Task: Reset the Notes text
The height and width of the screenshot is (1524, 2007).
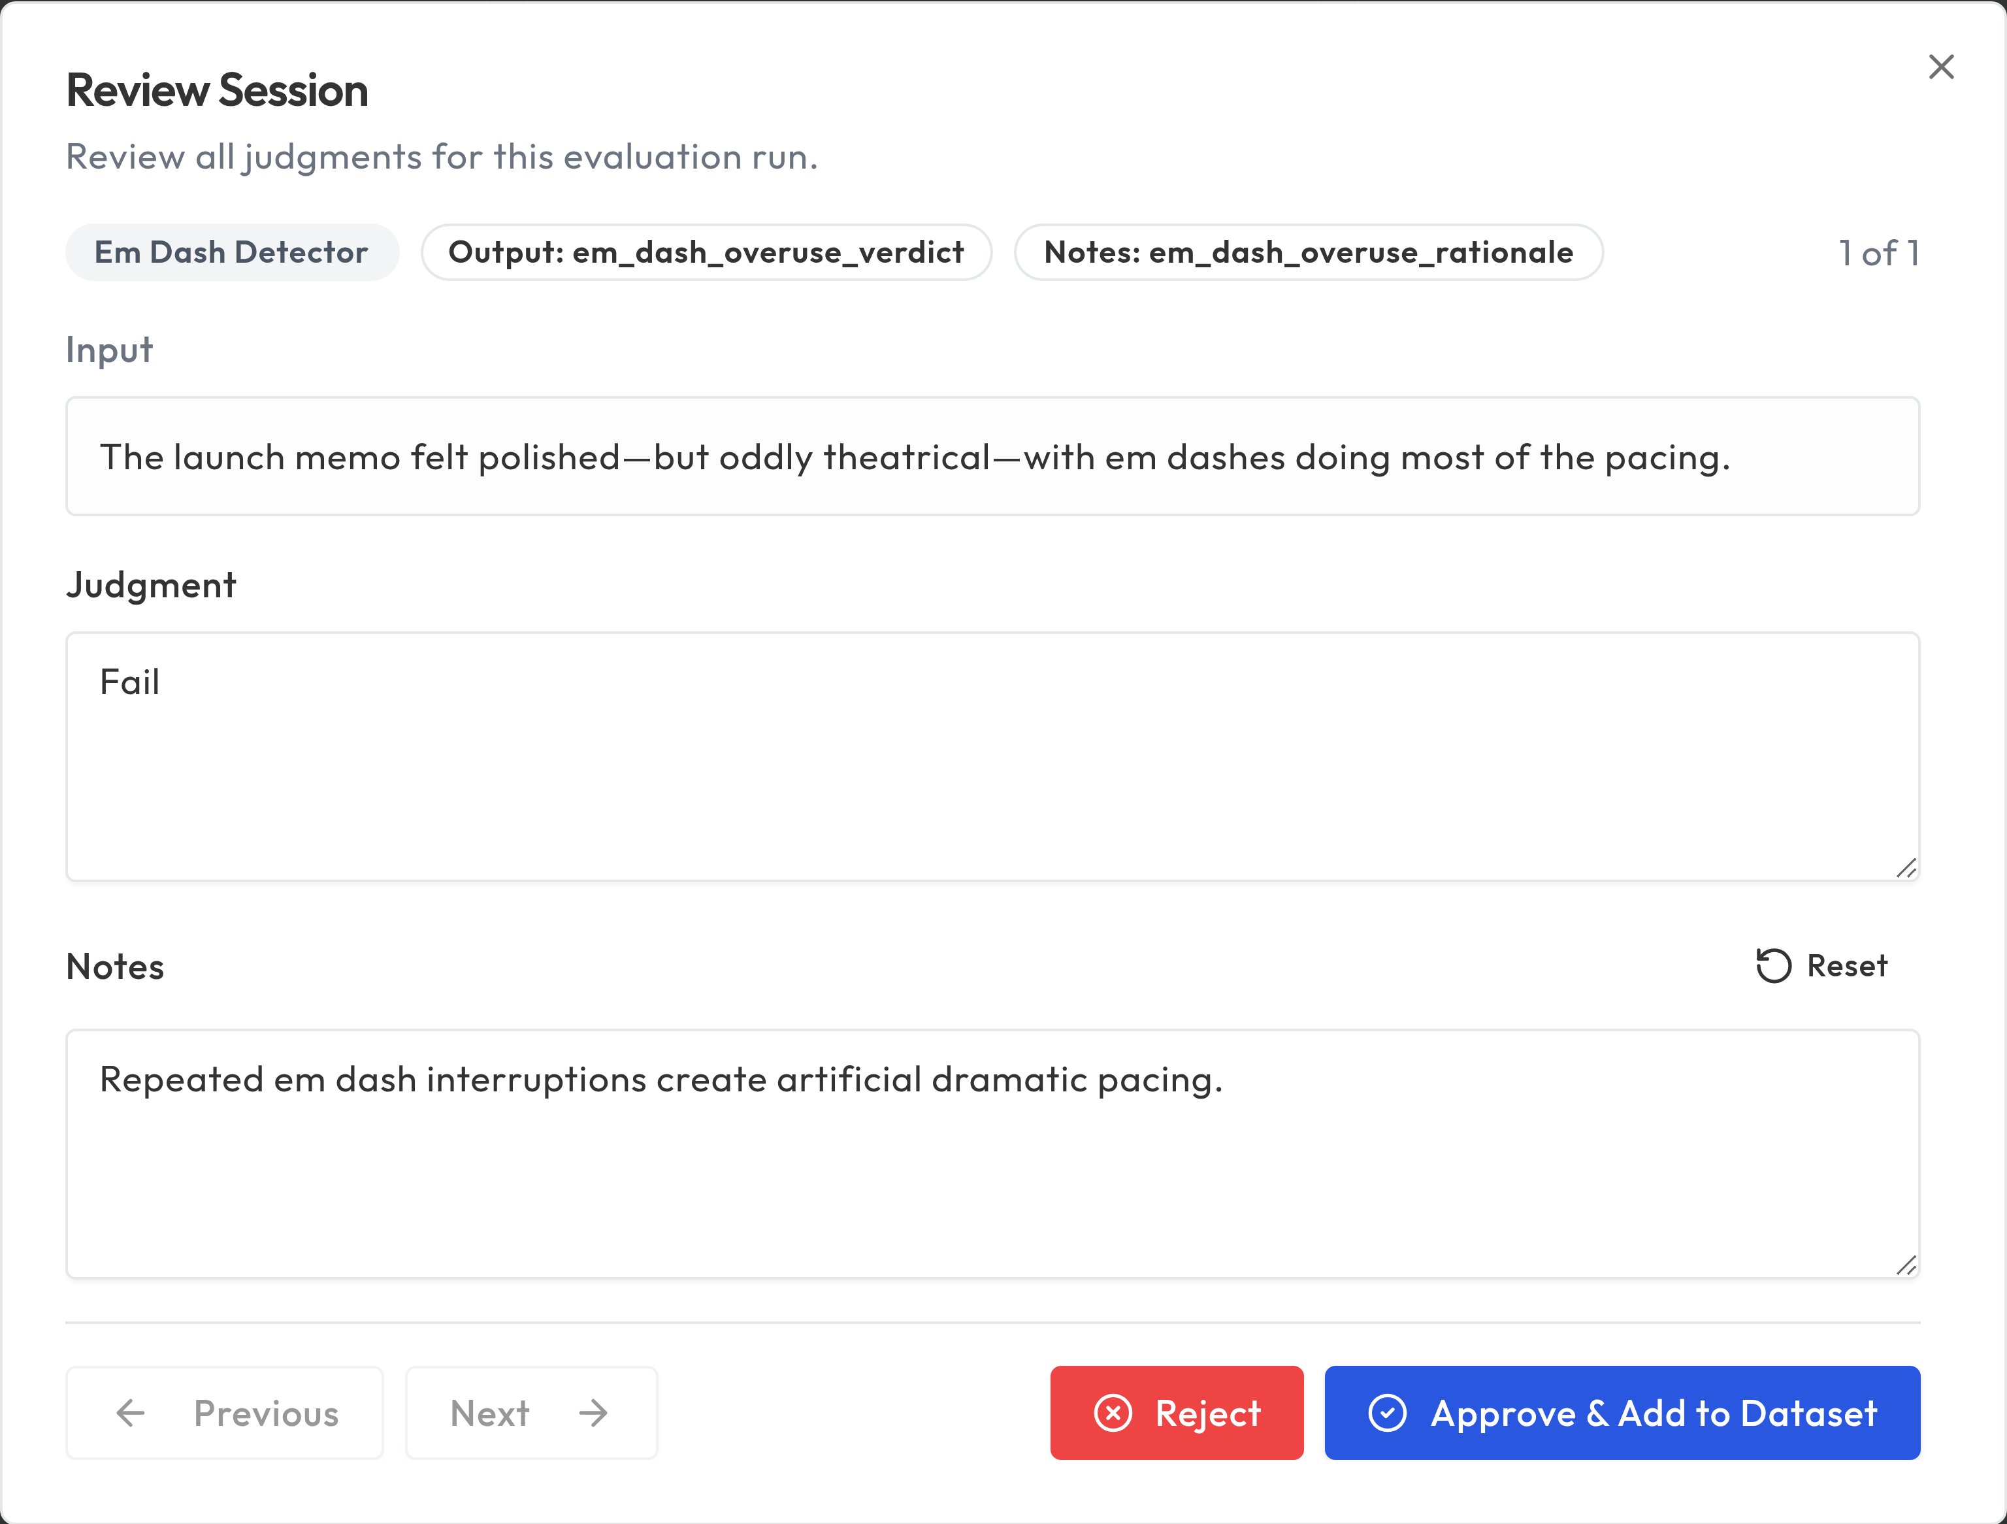Action: [x=1822, y=966]
